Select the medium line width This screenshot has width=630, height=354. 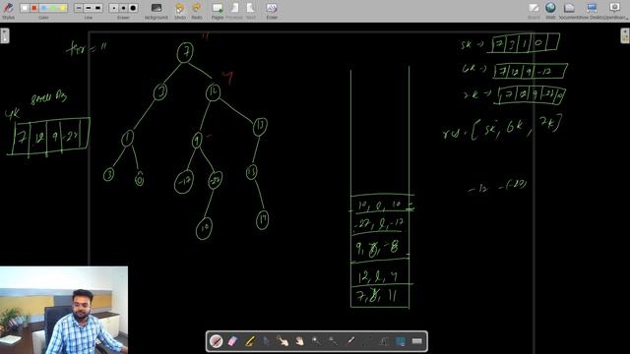pyautogui.click(x=89, y=8)
